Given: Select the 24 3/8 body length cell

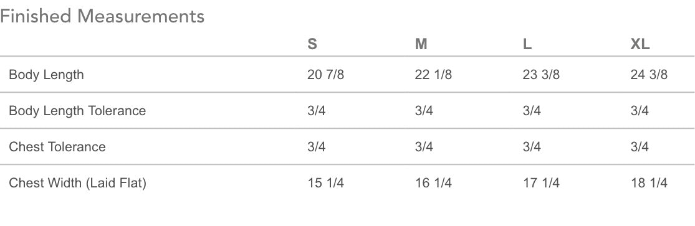Looking at the screenshot, I should click(x=649, y=75).
